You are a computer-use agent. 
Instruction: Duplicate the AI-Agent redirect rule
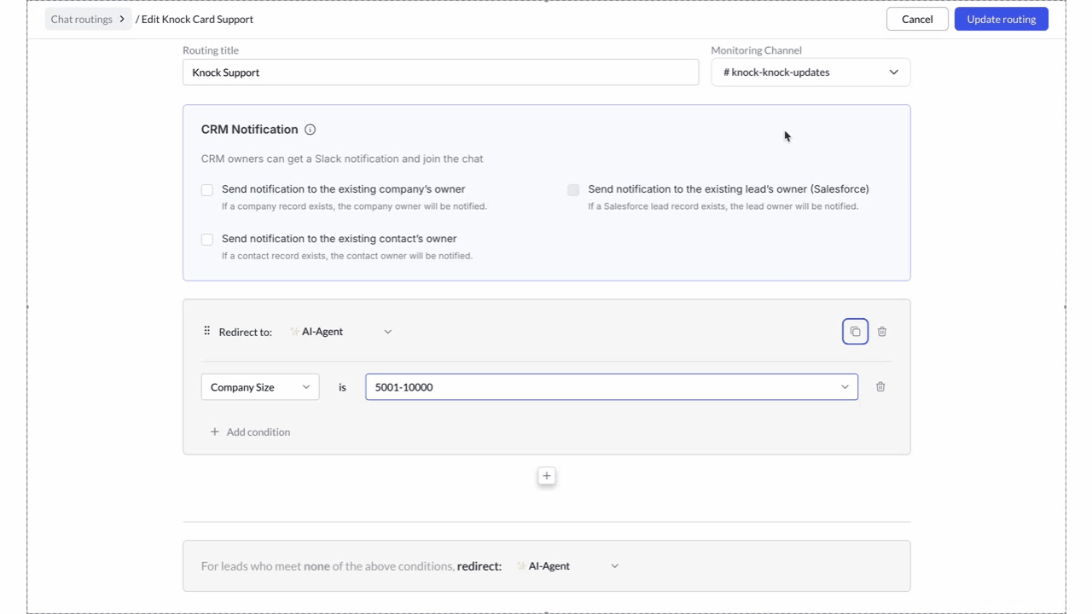pos(855,332)
